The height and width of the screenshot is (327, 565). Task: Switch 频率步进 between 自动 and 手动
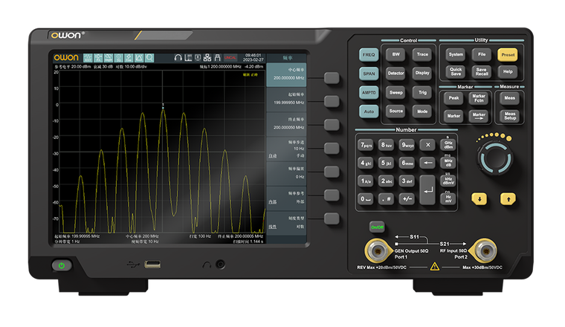(x=286, y=149)
